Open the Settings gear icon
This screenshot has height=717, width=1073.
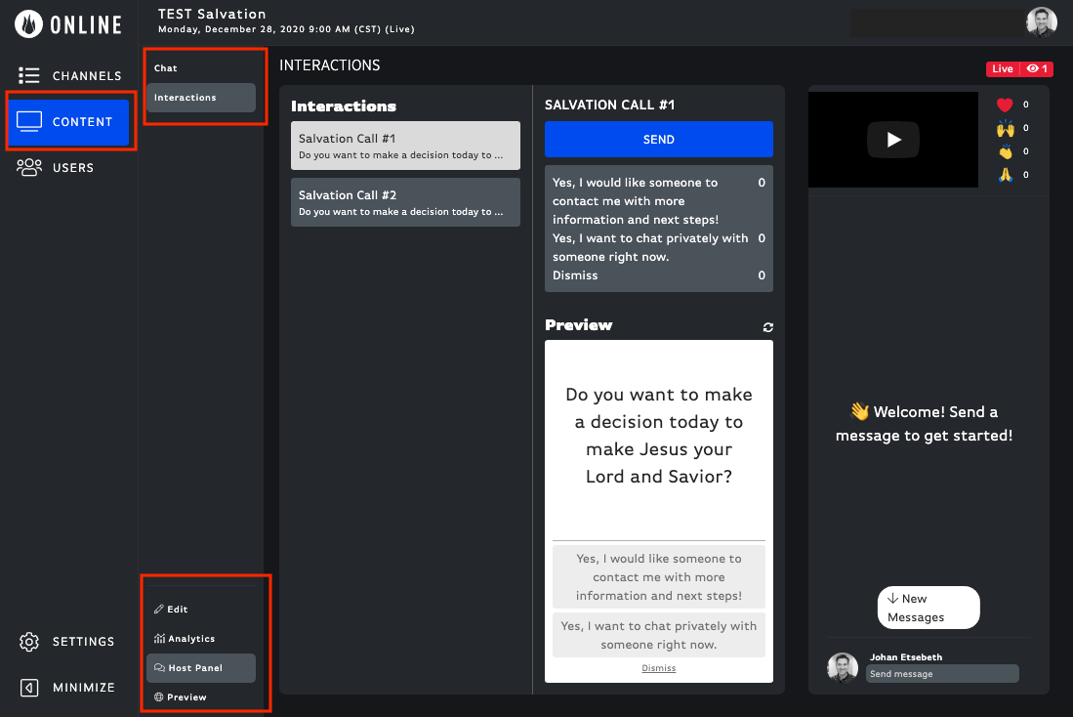point(29,642)
